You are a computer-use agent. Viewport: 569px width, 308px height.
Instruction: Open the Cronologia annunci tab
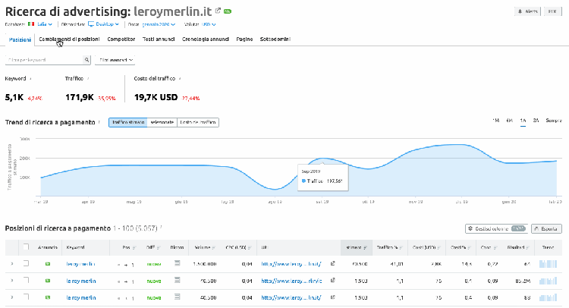click(x=206, y=39)
